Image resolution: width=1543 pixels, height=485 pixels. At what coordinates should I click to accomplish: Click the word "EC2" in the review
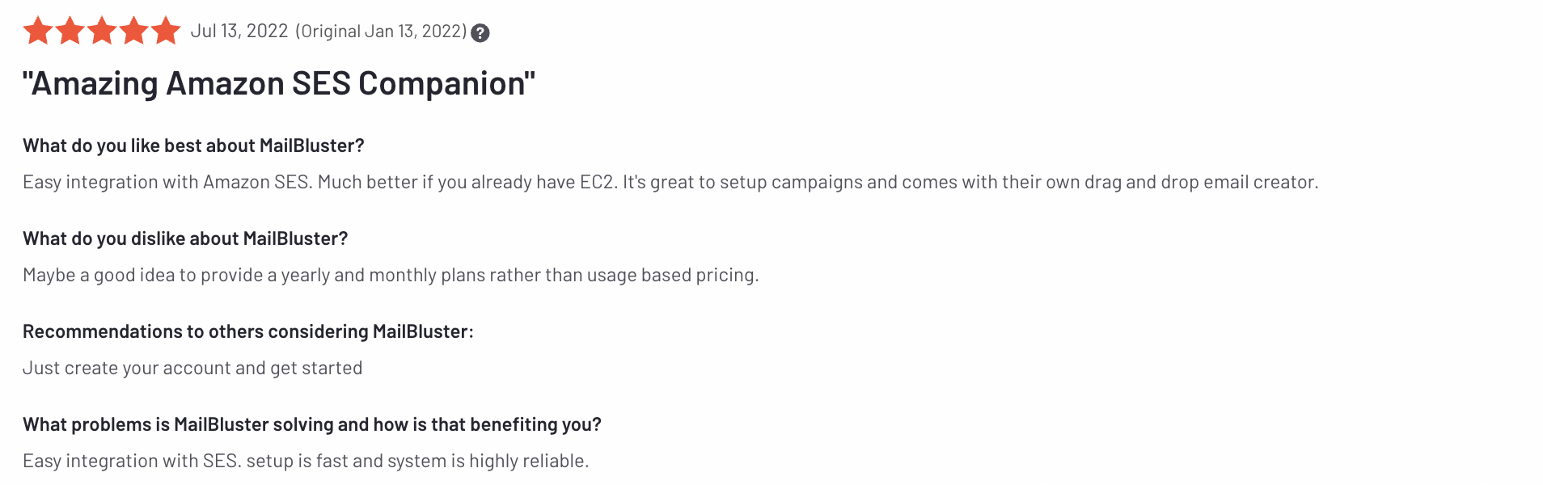pos(597,182)
